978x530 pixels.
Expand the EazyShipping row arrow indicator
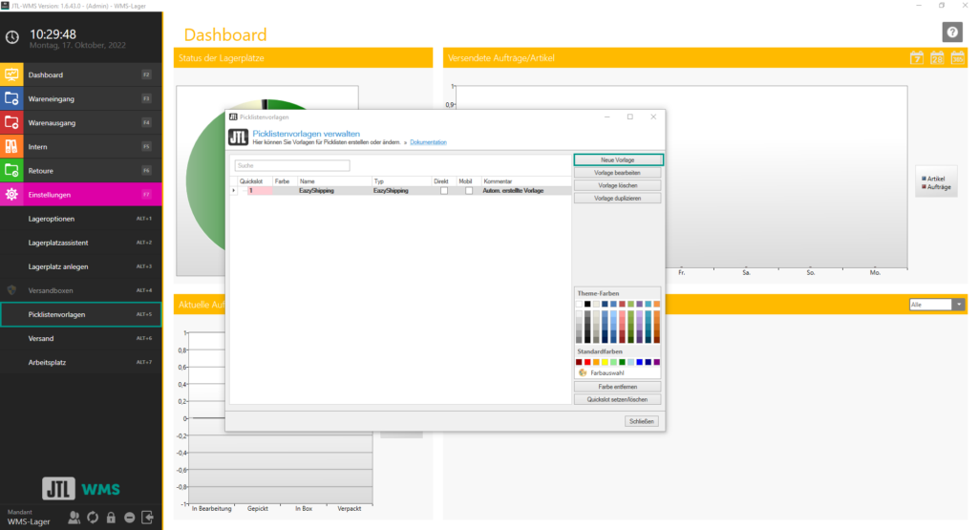click(234, 191)
